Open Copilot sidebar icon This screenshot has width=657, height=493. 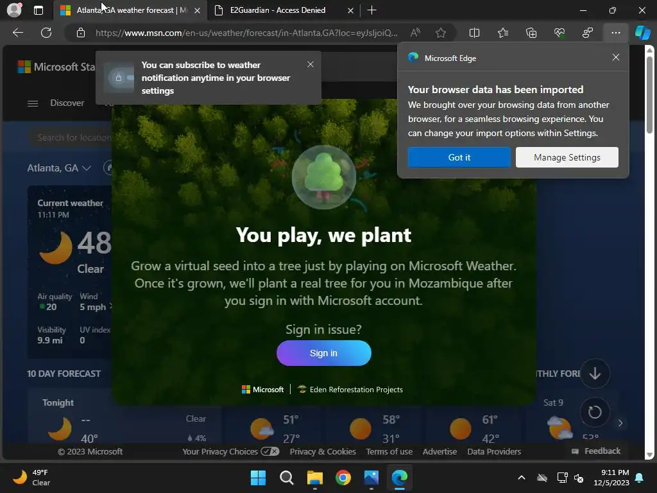pyautogui.click(x=642, y=33)
